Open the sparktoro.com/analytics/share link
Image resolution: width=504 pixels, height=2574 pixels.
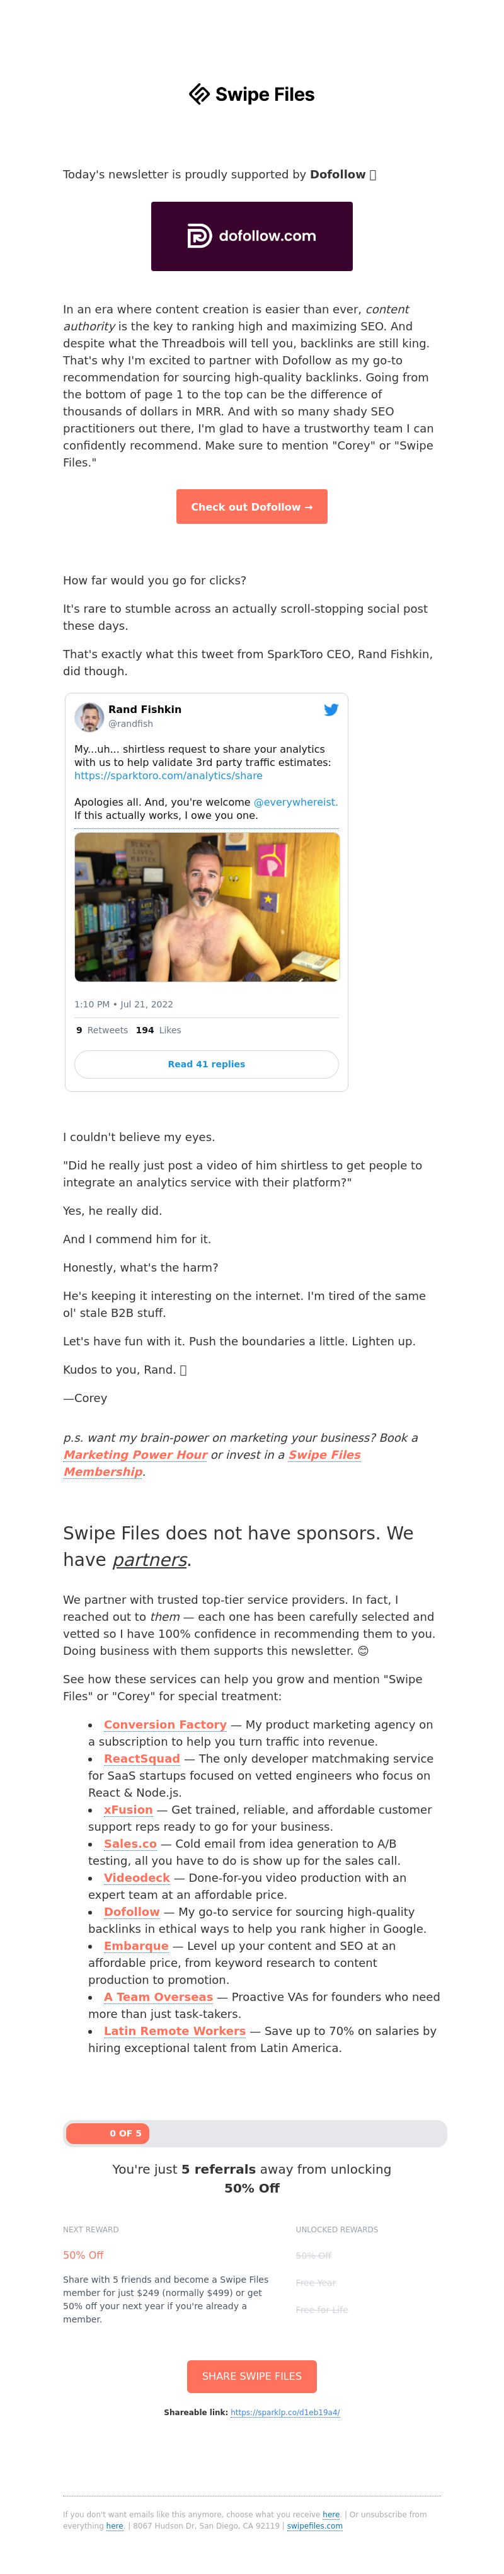[168, 775]
